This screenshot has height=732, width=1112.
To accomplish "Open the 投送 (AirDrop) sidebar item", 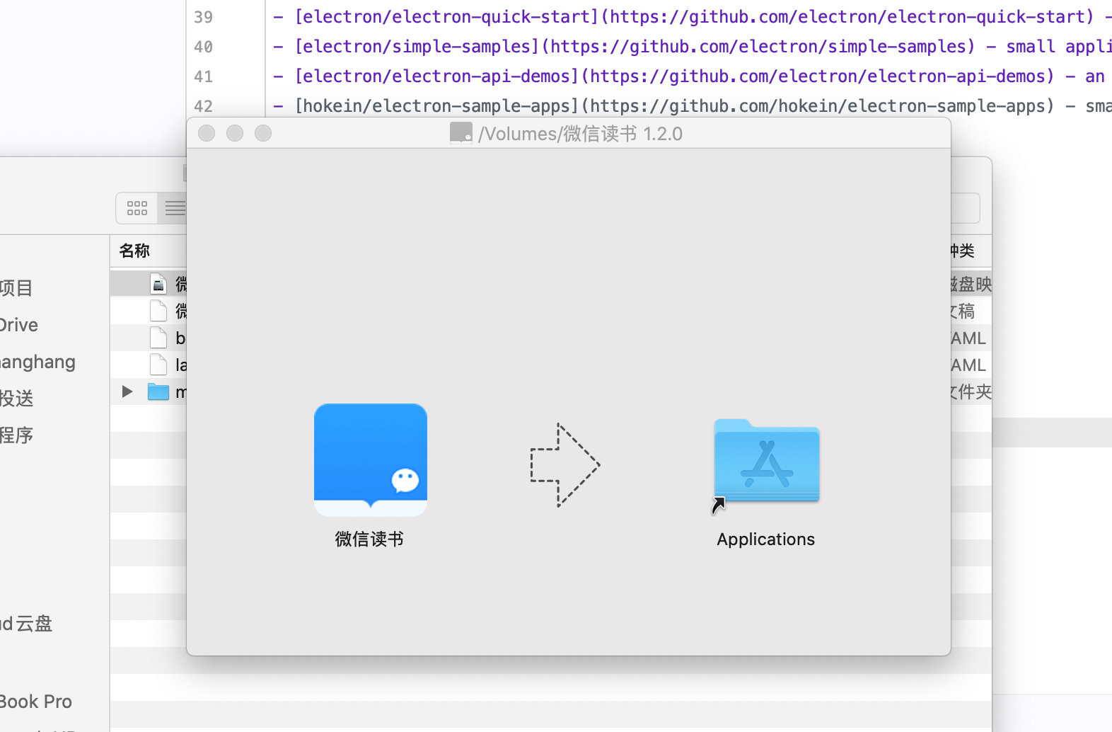I will [x=17, y=399].
